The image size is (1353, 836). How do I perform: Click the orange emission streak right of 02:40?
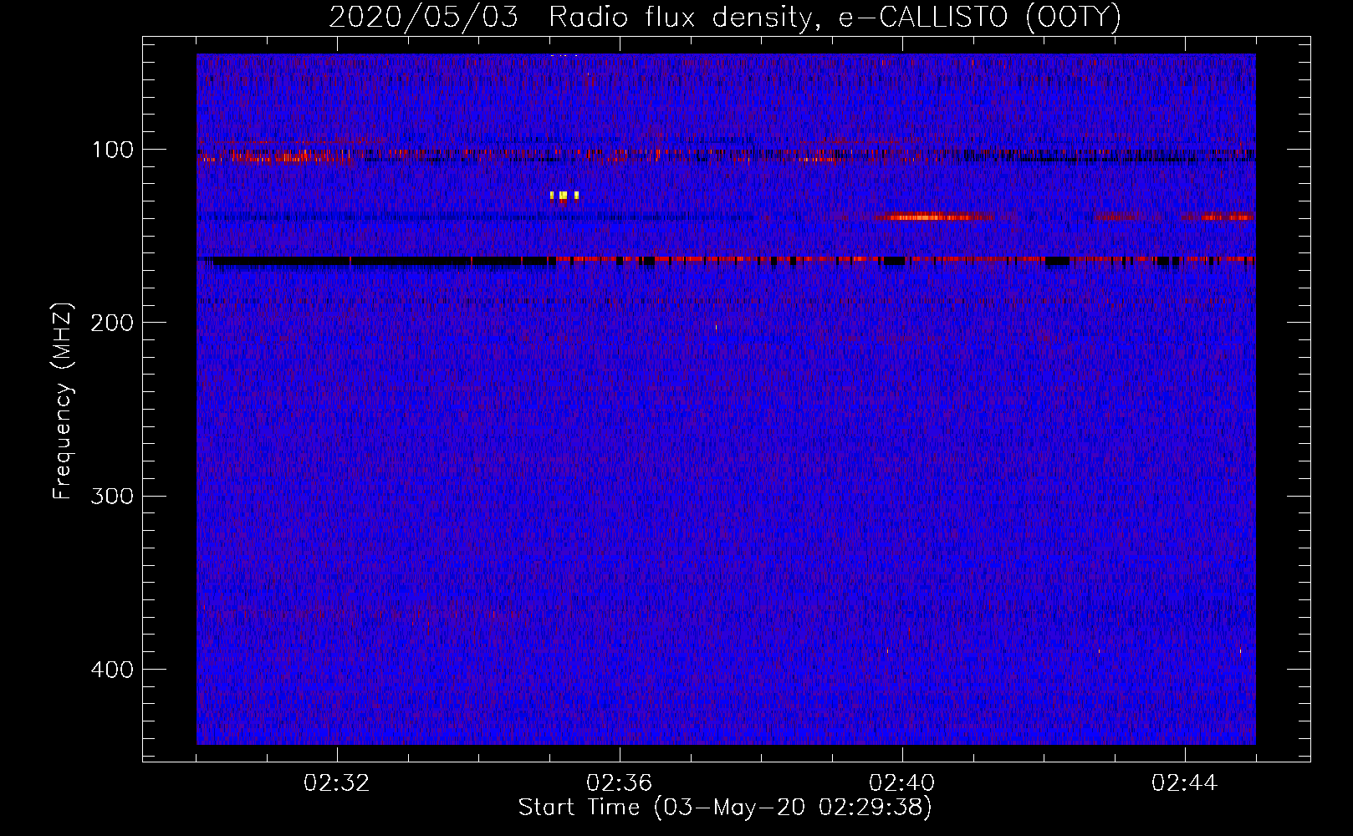932,217
